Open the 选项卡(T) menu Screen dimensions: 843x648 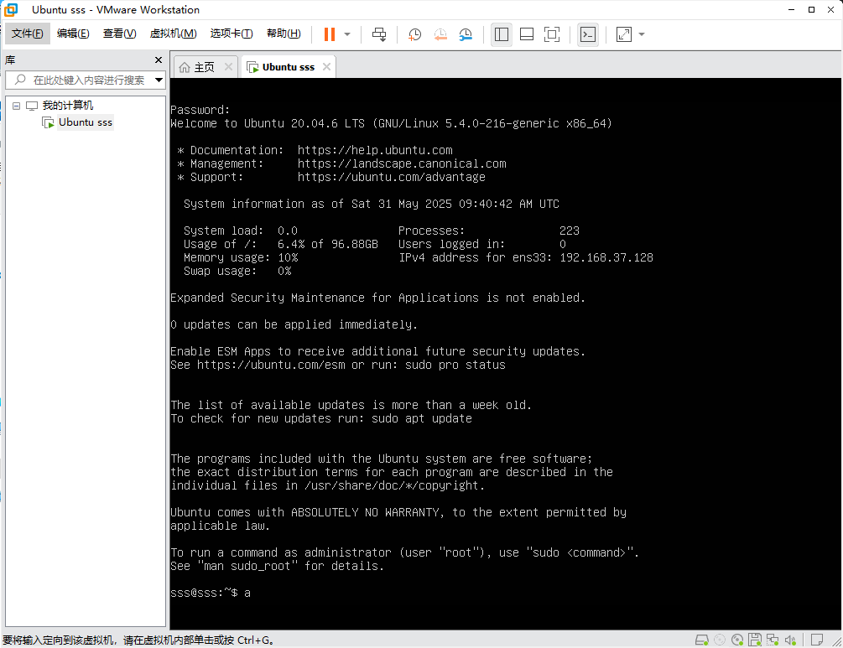pyautogui.click(x=232, y=34)
